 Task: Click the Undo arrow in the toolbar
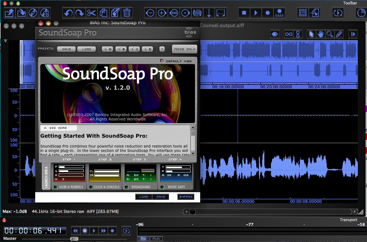(68, 13)
